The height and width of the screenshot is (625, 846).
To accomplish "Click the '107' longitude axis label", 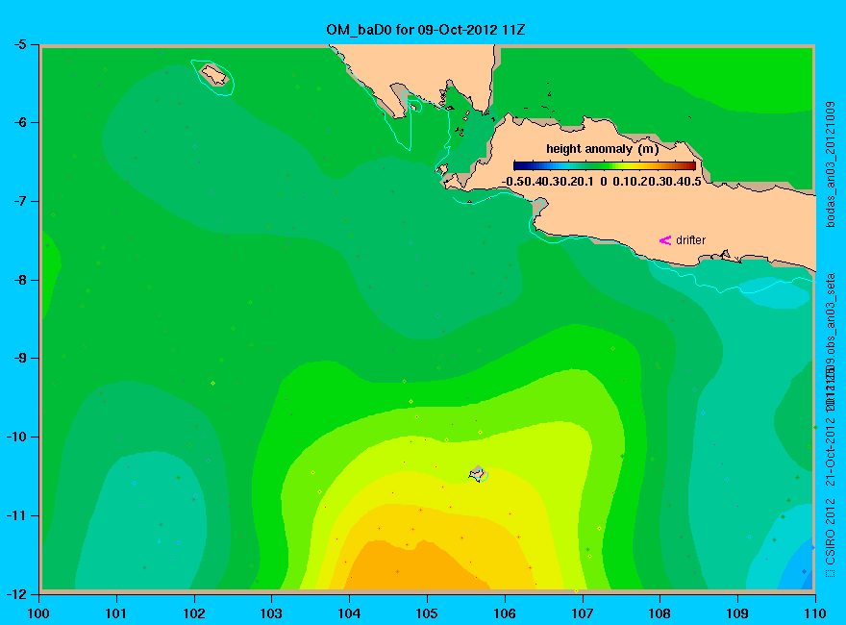I will [x=583, y=613].
